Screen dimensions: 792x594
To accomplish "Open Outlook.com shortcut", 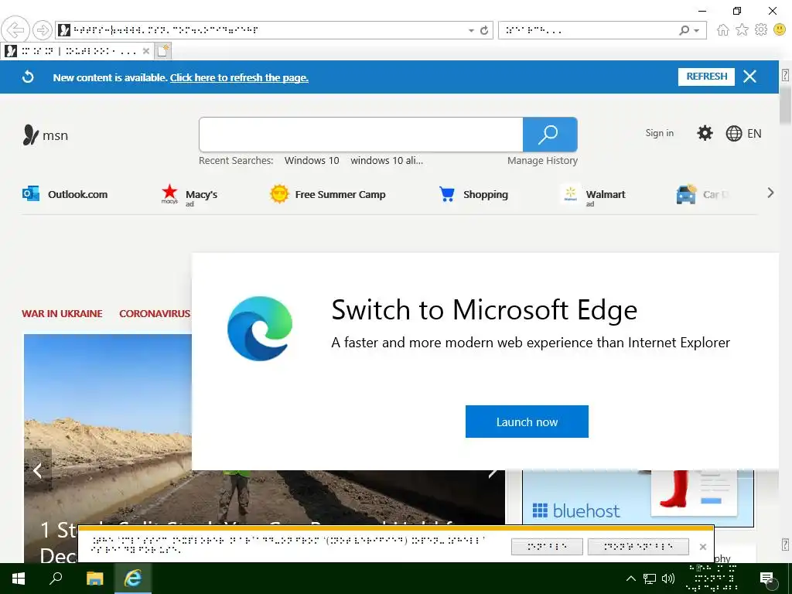I will [x=65, y=194].
